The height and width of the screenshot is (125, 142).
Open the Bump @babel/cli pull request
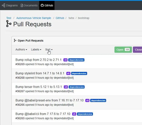(43, 114)
